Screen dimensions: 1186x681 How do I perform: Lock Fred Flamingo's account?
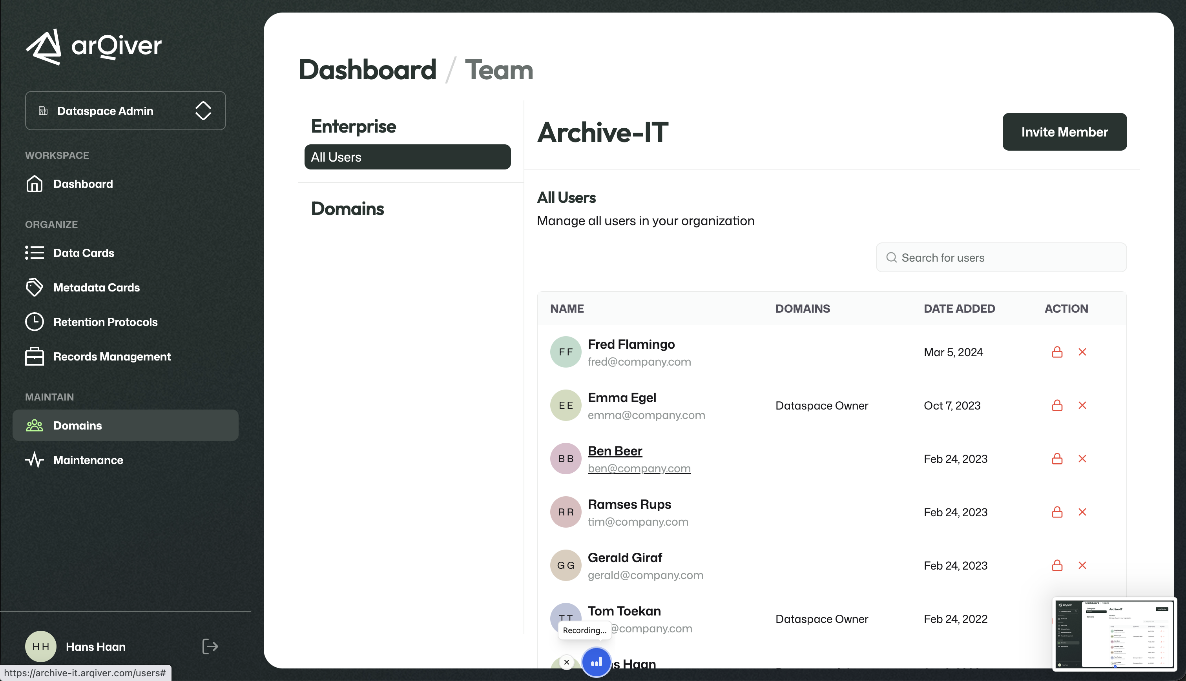(1057, 352)
